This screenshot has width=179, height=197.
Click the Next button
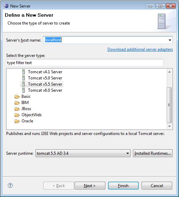(90, 185)
